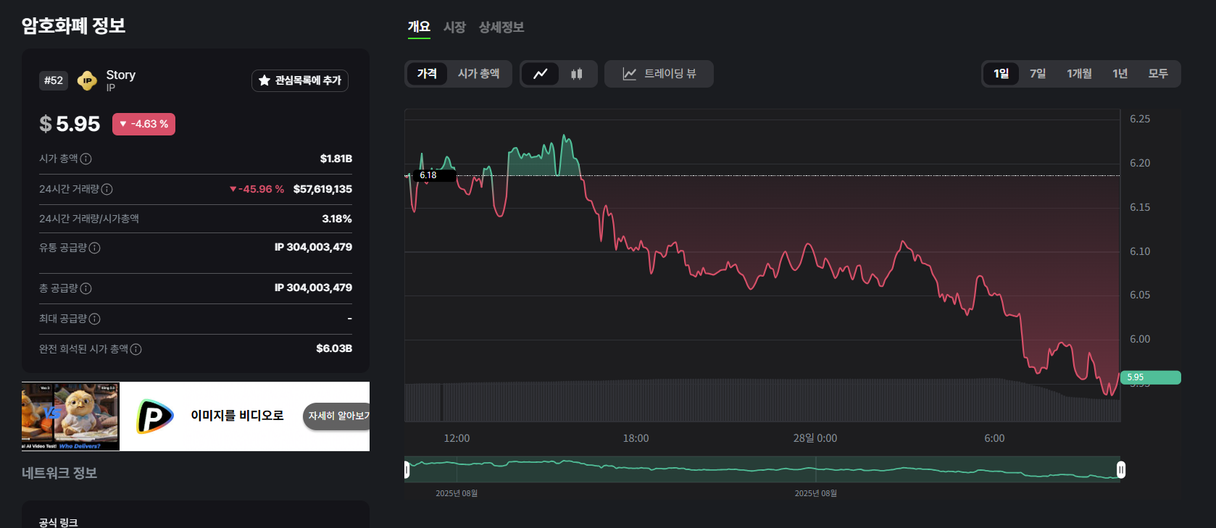Select the 가격 chart mode
The width and height of the screenshot is (1216, 528).
point(427,74)
